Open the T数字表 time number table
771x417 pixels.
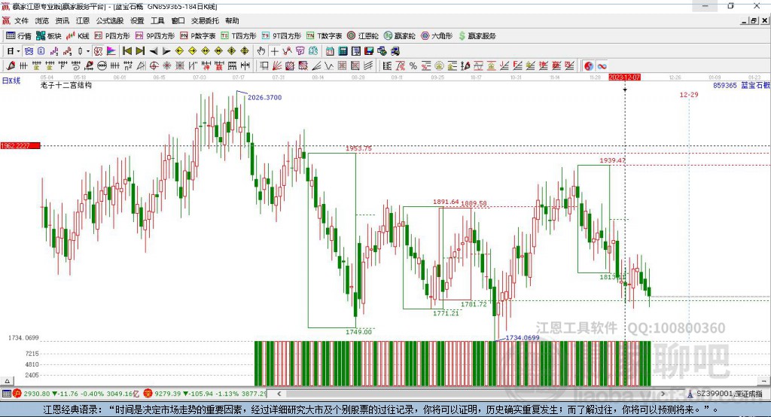coord(324,36)
